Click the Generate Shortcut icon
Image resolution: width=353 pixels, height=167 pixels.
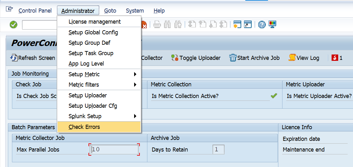[x=248, y=25]
